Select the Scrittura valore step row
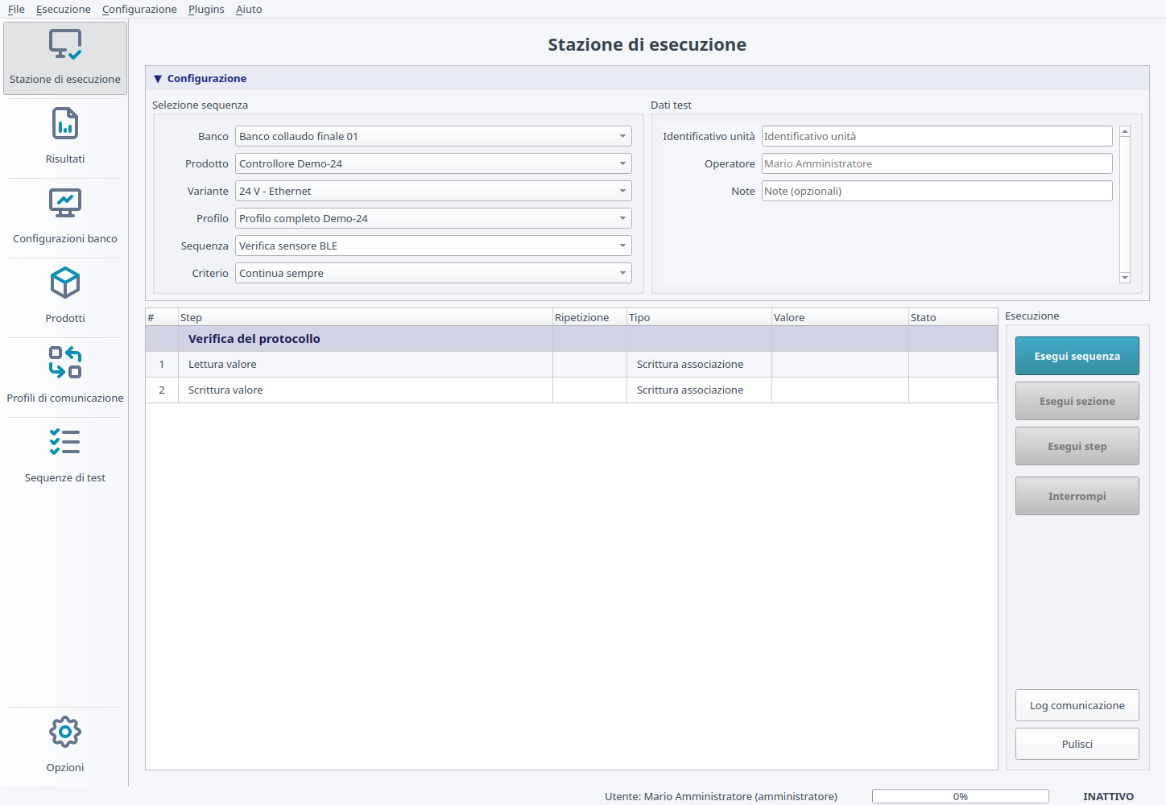 571,390
